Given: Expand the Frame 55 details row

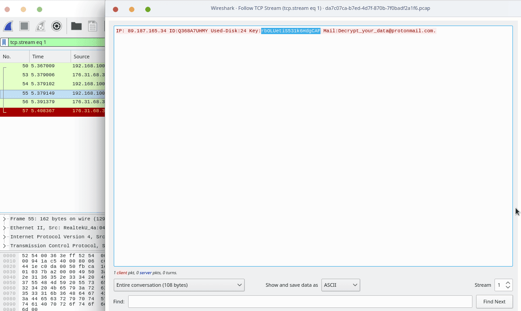Looking at the screenshot, I should coord(4,219).
